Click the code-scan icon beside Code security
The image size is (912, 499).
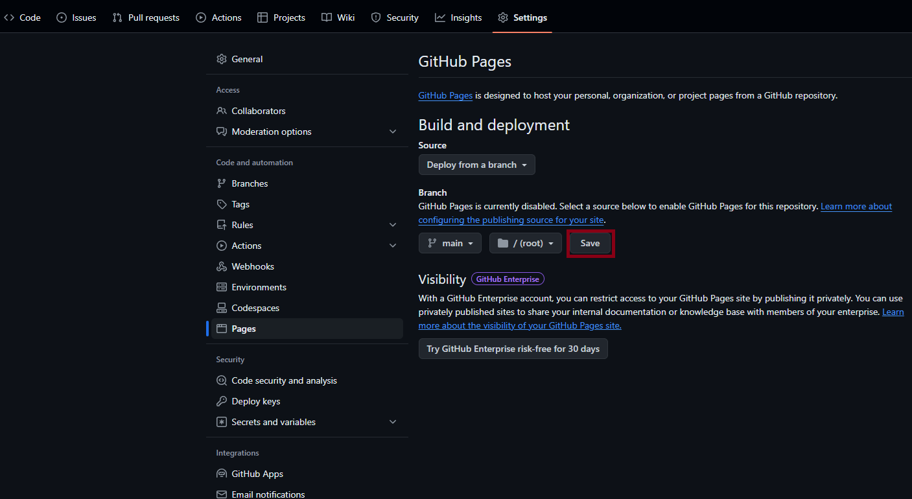click(x=222, y=380)
